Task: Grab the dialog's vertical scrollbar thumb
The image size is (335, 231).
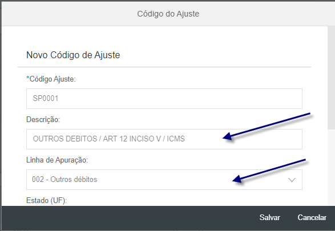Action: coord(331,78)
